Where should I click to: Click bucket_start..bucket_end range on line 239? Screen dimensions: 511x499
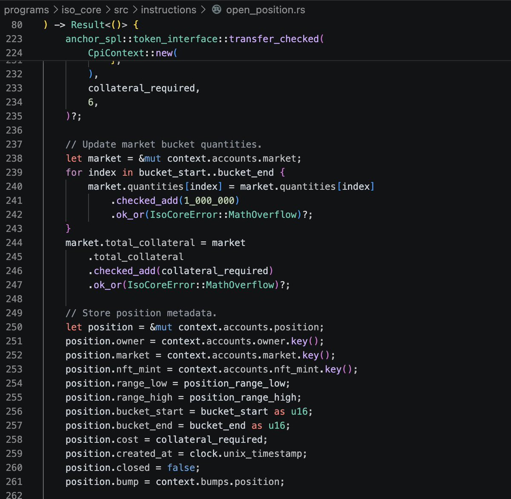click(206, 172)
